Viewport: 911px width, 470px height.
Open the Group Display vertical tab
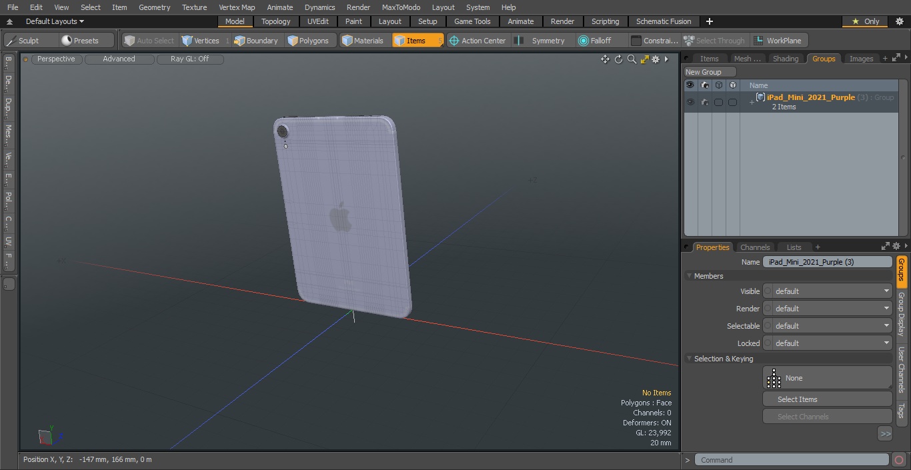[x=902, y=314]
